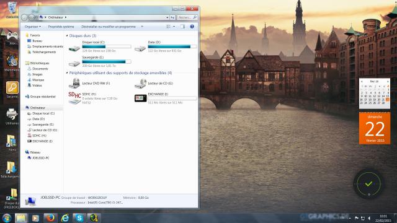Open the Disque local (C:) drive icon
The width and height of the screenshot is (397, 223).
pos(74,48)
